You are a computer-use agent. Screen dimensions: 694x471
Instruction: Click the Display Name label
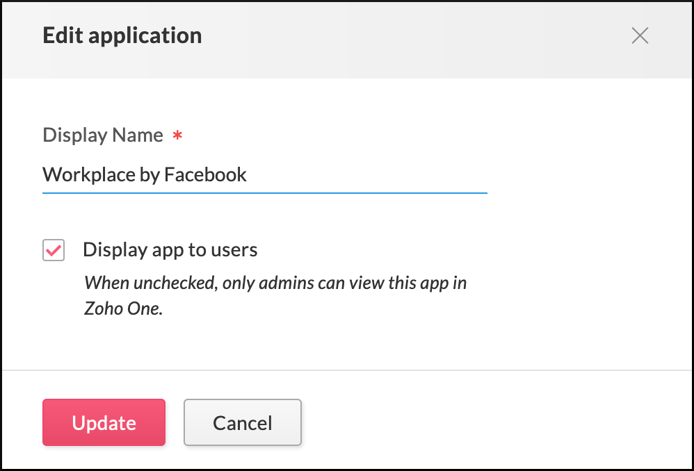[102, 135]
